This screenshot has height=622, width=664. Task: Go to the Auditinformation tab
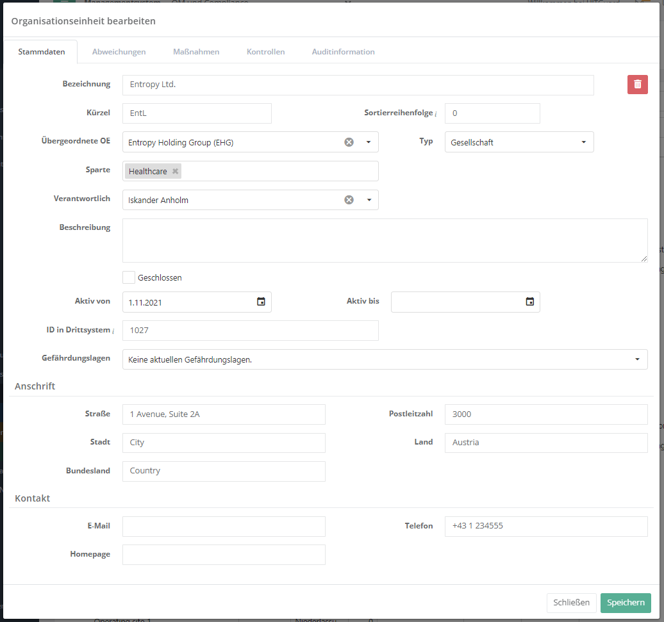pos(343,52)
